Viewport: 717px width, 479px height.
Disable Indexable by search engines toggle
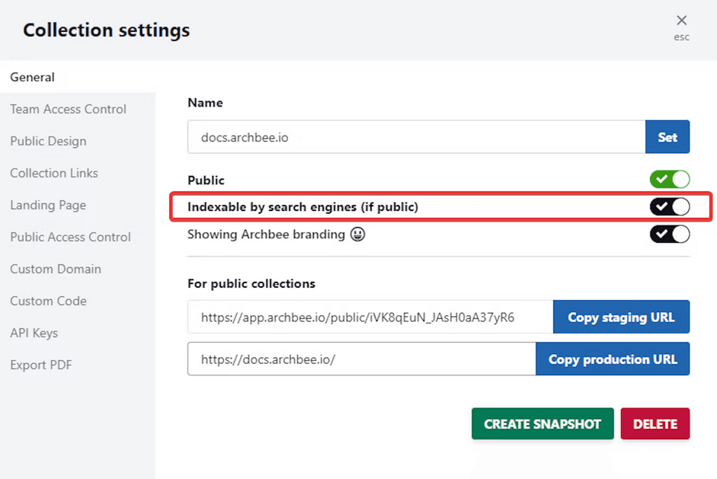pyautogui.click(x=669, y=206)
